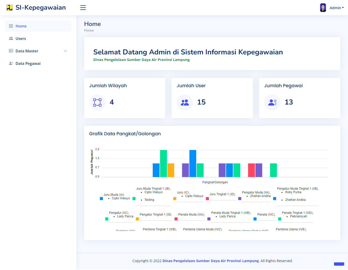
Task: Click the Home breadcrumb link
Action: [89, 30]
